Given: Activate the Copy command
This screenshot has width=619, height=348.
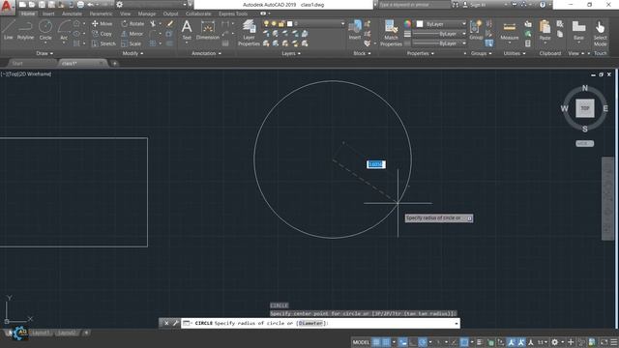Looking at the screenshot, I should 103,34.
